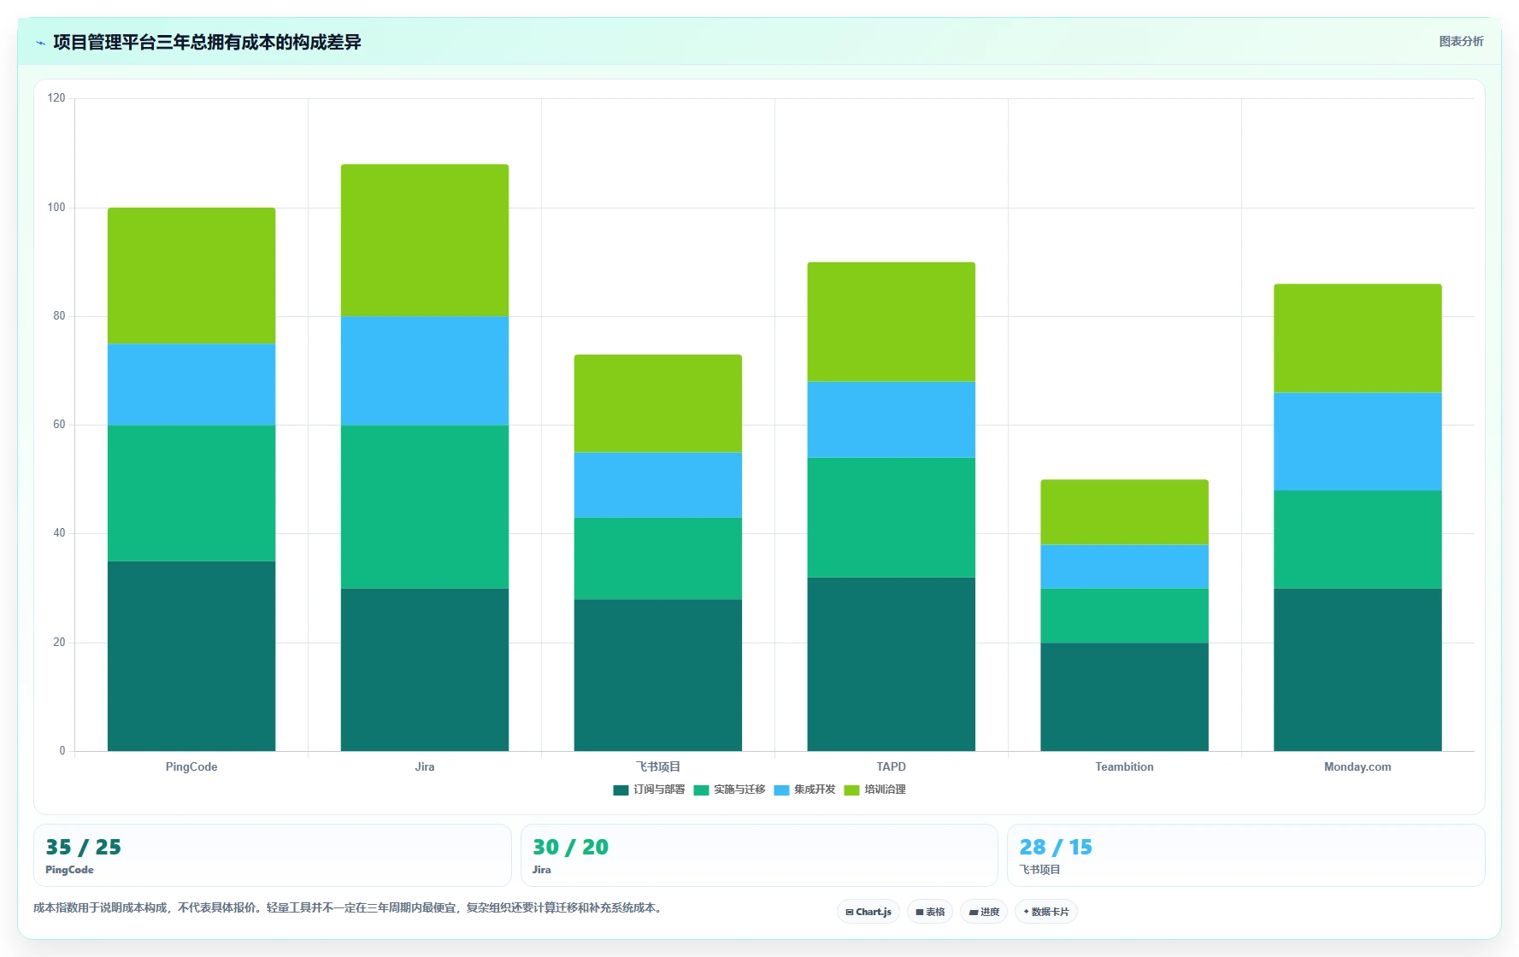Click the 20 y-axis tick label
The width and height of the screenshot is (1519, 957).
[x=59, y=643]
